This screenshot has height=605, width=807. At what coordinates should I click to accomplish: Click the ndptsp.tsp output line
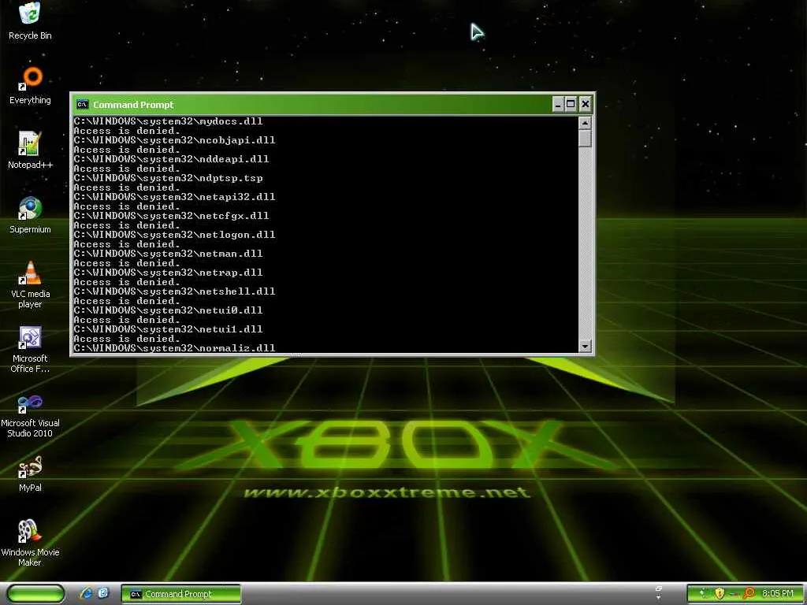click(x=168, y=178)
